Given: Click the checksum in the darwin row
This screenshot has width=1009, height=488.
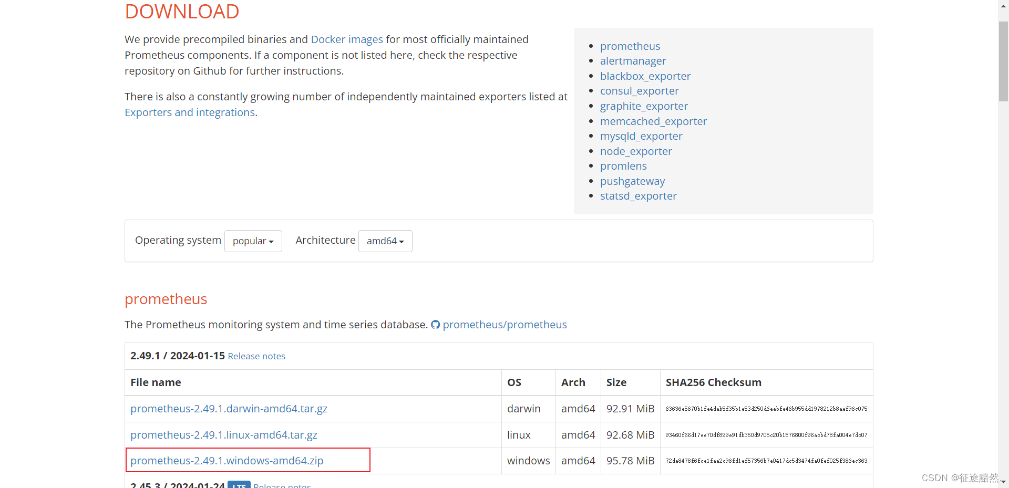Looking at the screenshot, I should pos(766,409).
